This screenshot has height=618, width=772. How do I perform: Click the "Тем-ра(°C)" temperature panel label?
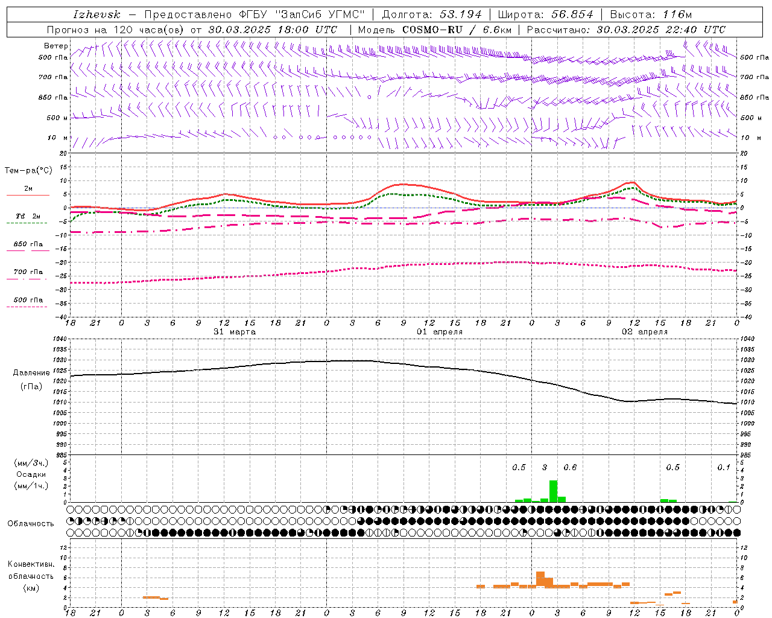point(28,171)
